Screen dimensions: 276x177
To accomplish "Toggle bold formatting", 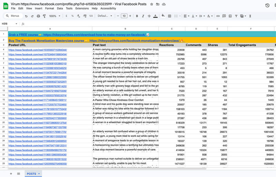I will tap(137, 16).
